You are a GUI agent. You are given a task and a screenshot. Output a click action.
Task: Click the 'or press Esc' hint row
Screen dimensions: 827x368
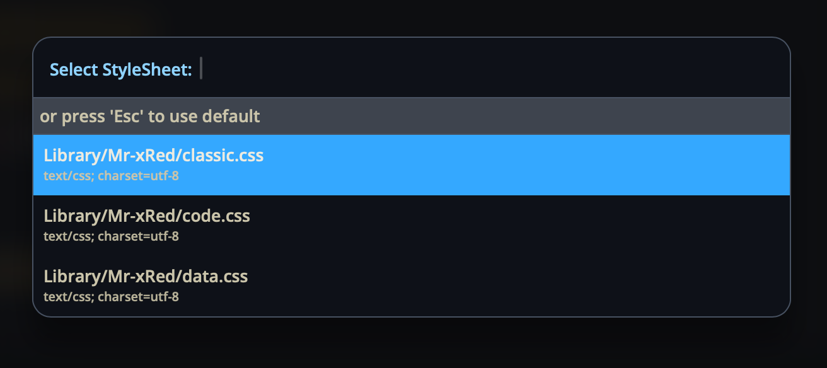[150, 117]
